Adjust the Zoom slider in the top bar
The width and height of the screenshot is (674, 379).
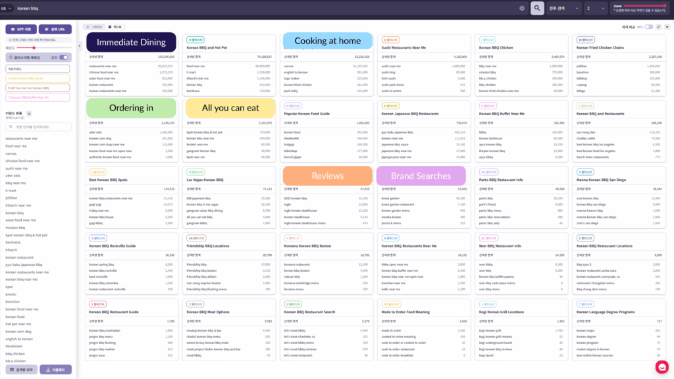(645, 6)
